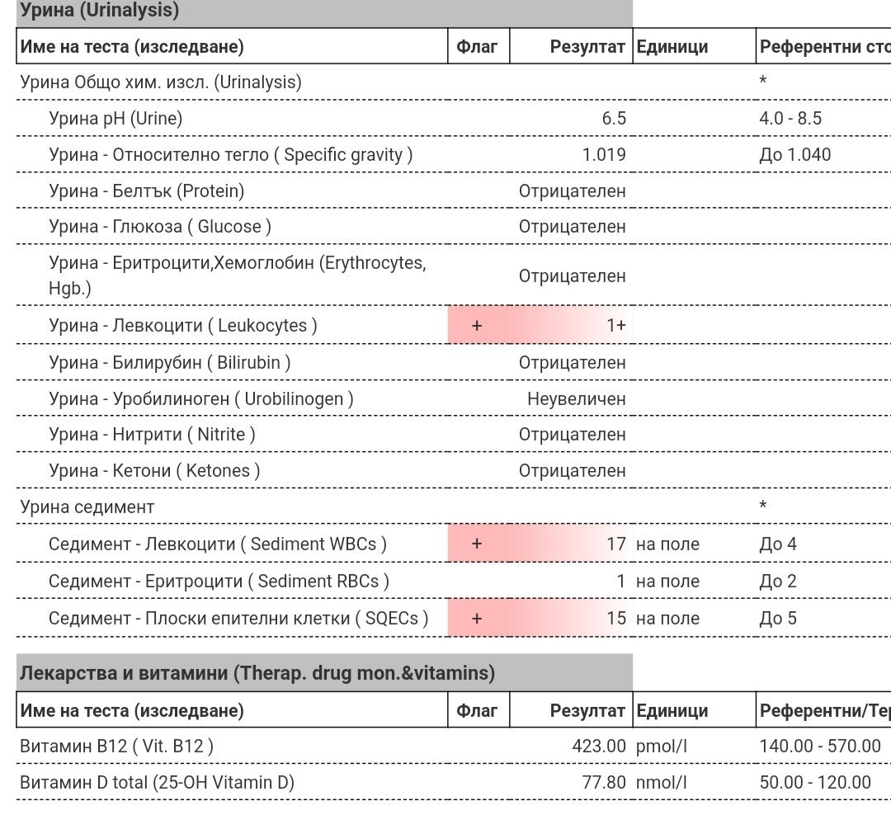
Task: Click the Отрицателен result for Ketones
Action: (572, 470)
